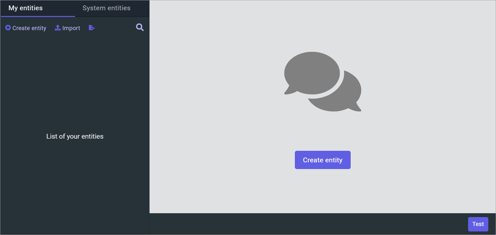
Task: Click the upload icon beside Import
Action: pos(58,27)
